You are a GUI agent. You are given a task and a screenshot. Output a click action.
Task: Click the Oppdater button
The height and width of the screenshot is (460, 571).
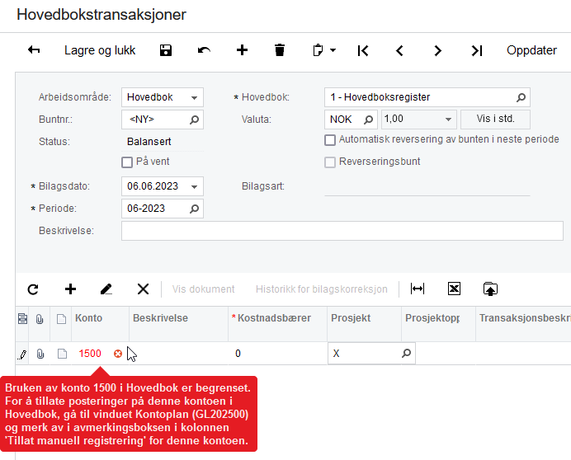coord(531,50)
